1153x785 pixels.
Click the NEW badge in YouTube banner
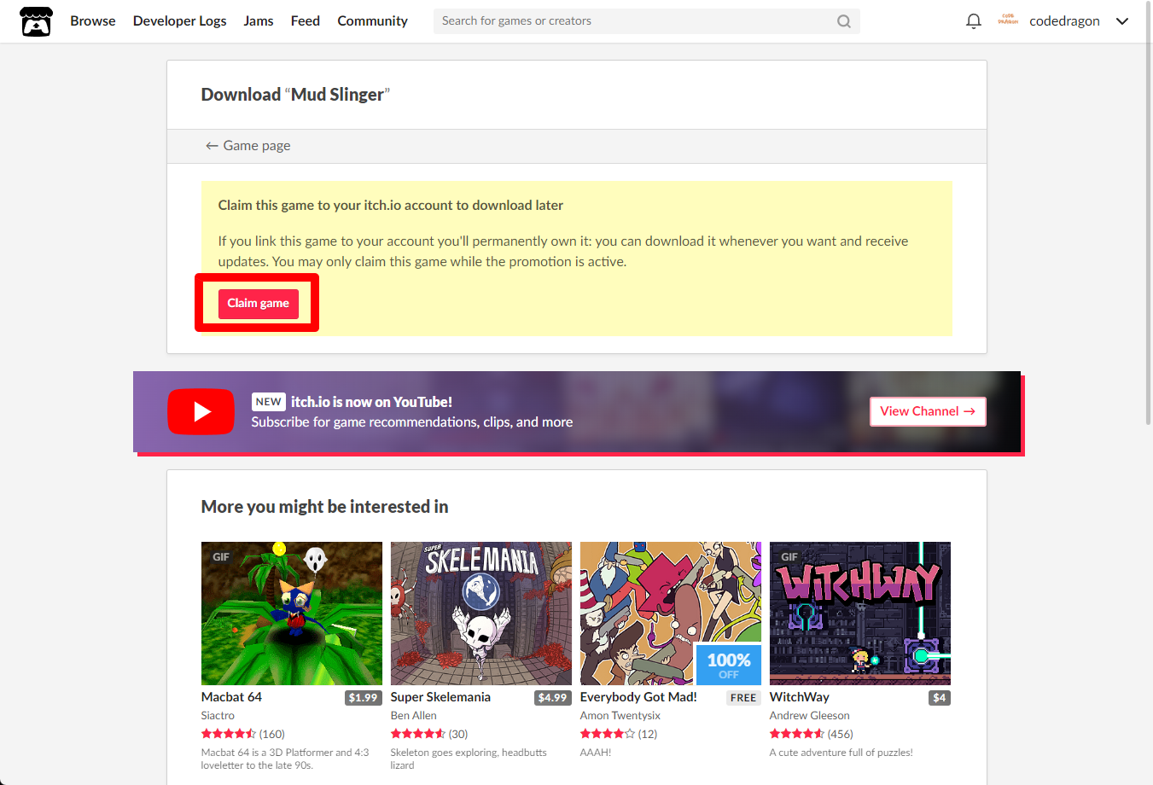268,402
